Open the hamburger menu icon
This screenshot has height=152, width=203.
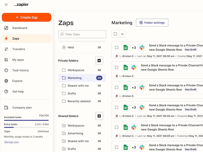coord(6,5)
